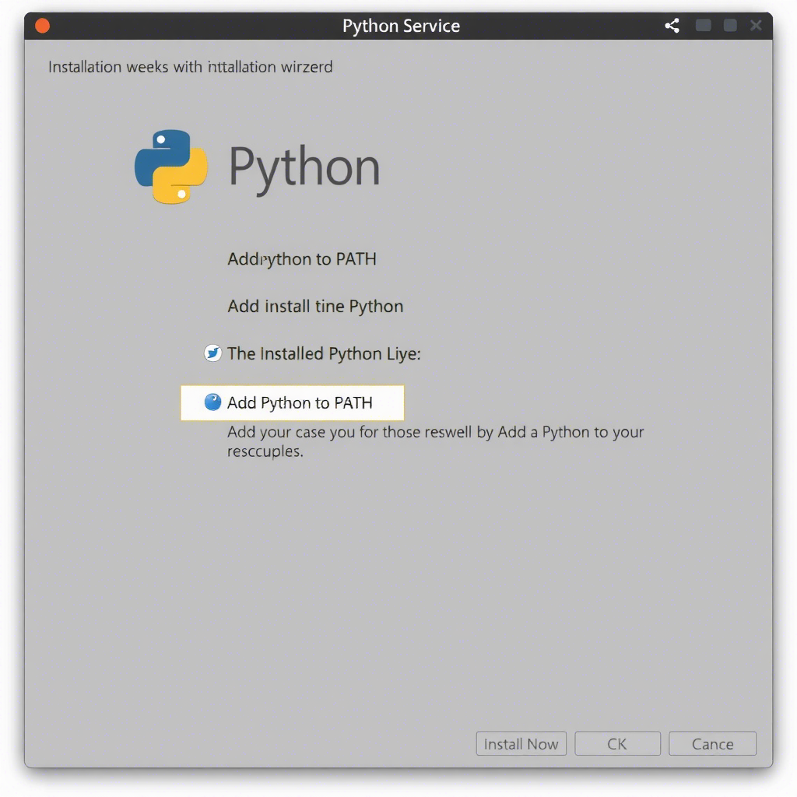Click the Cance button
The height and width of the screenshot is (797, 797).
(x=712, y=743)
